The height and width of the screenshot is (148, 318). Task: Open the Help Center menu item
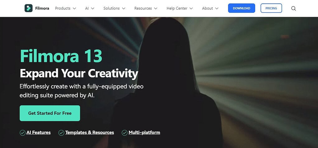tap(177, 8)
